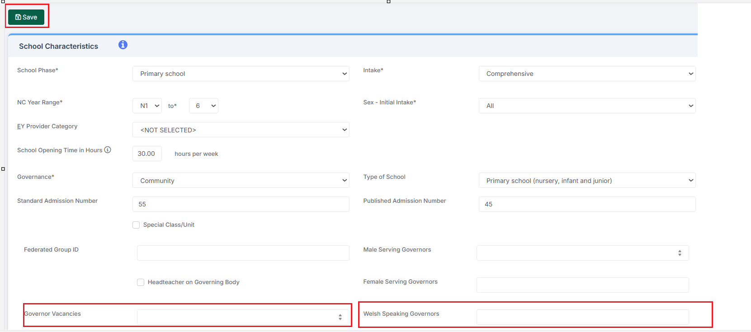Open the School Phase dropdown

tap(241, 74)
